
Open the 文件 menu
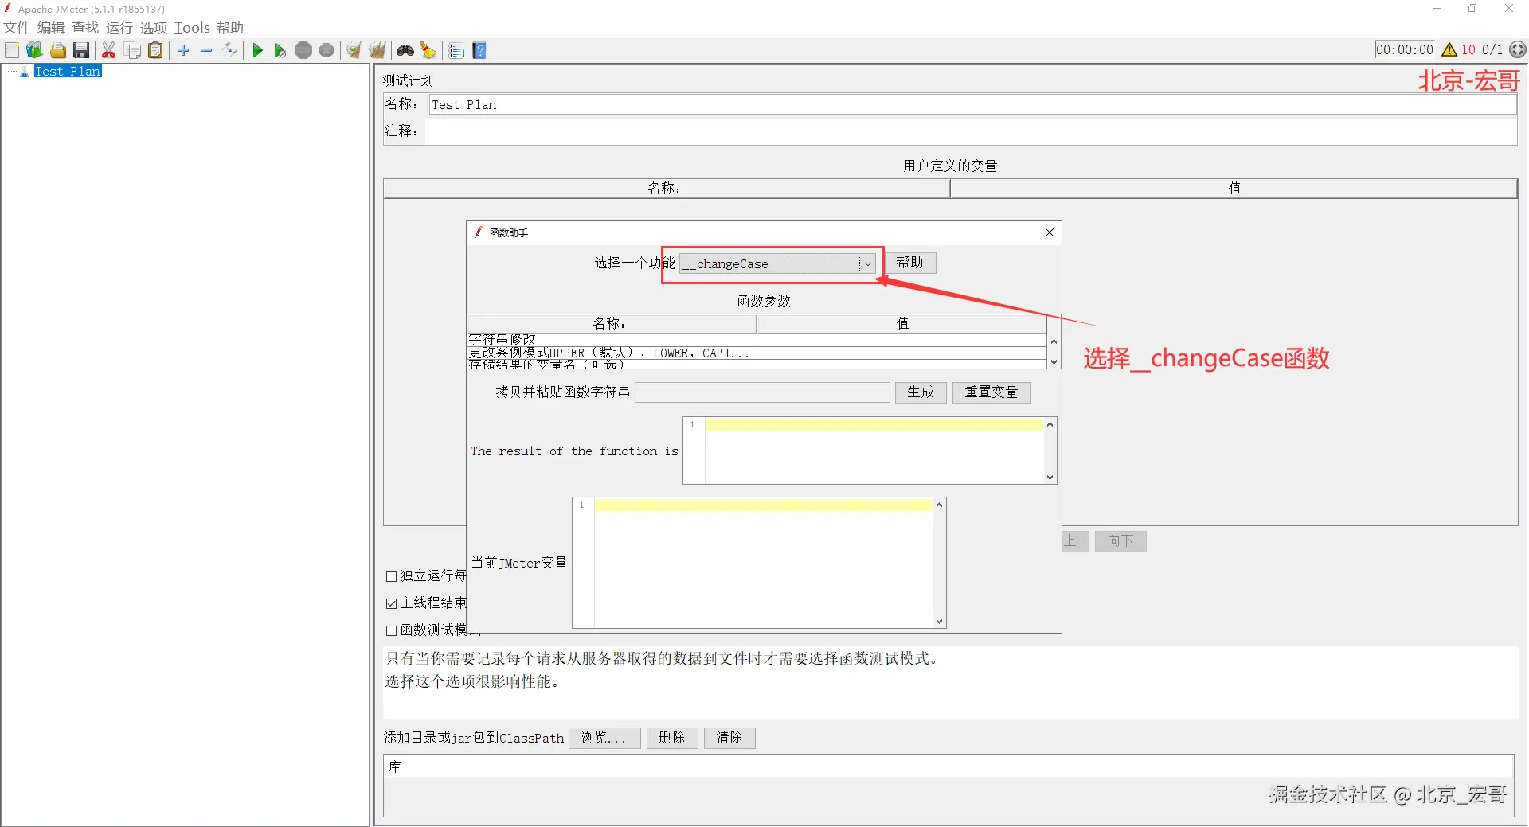coord(17,28)
